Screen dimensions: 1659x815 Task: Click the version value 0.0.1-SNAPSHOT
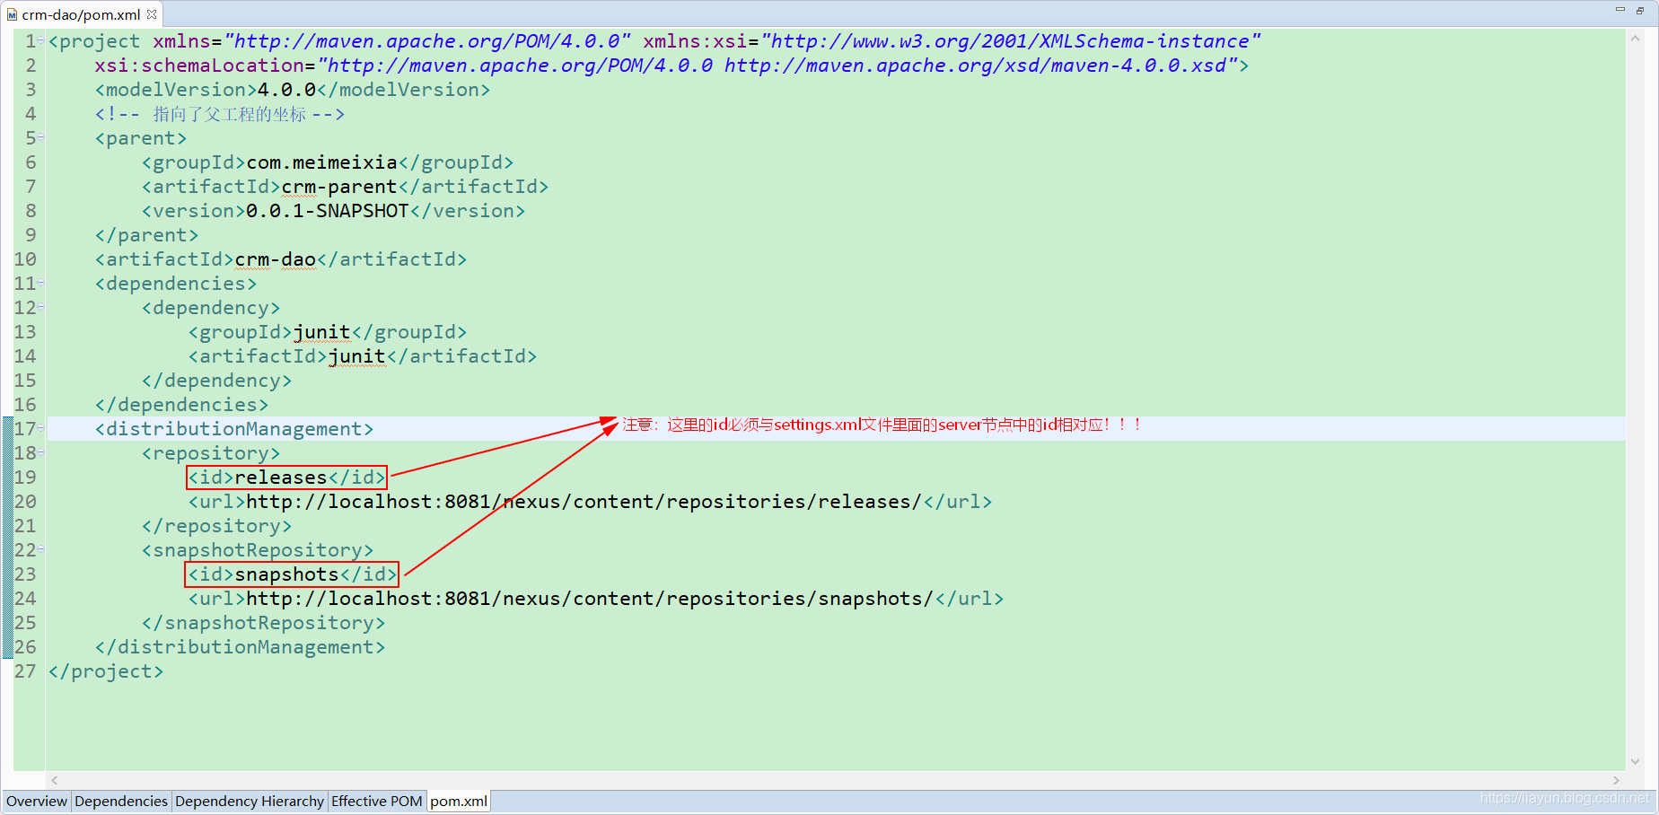pos(327,211)
